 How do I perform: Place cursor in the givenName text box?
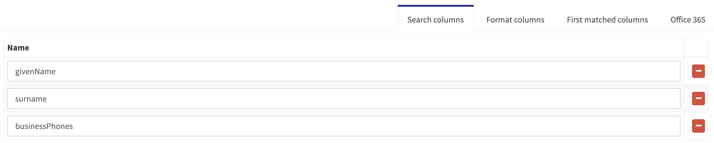coord(344,71)
